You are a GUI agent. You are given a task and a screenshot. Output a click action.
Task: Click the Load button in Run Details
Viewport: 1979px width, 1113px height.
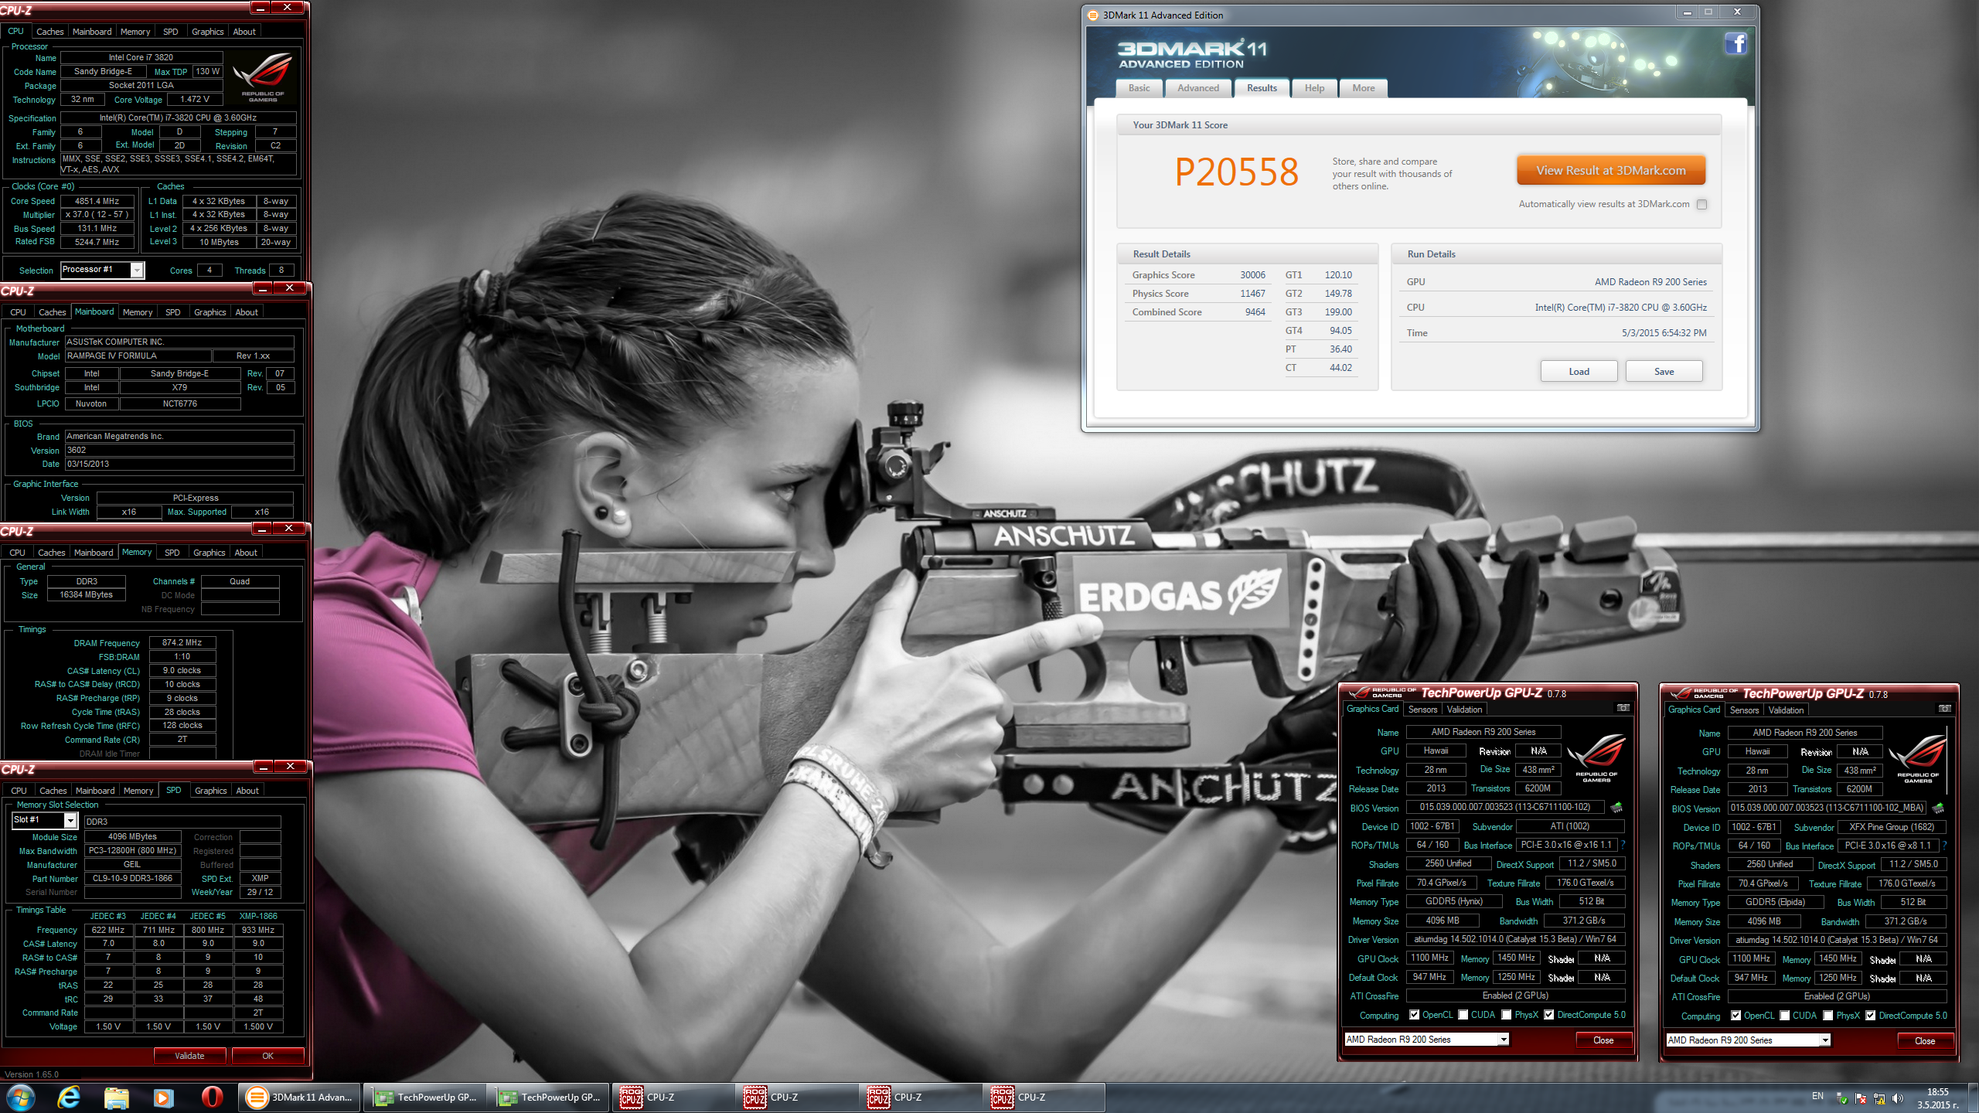point(1579,372)
